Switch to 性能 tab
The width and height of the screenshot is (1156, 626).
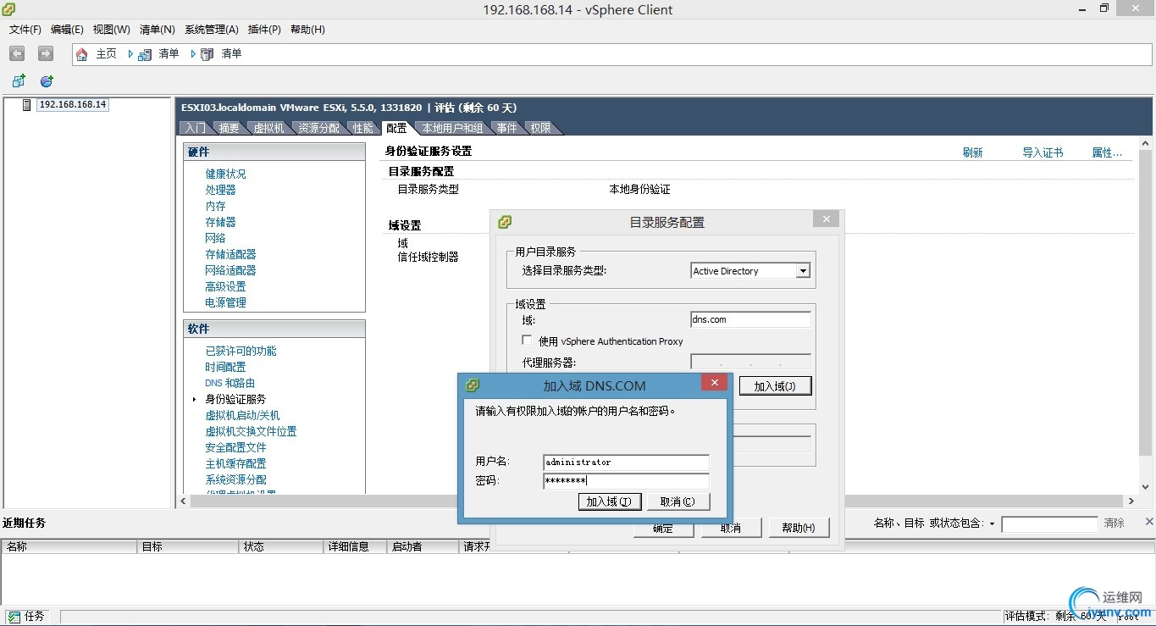tap(363, 128)
